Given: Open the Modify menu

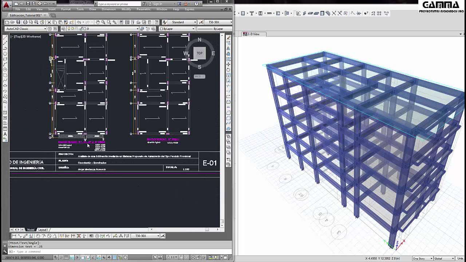Looking at the screenshot, I should (x=126, y=9).
